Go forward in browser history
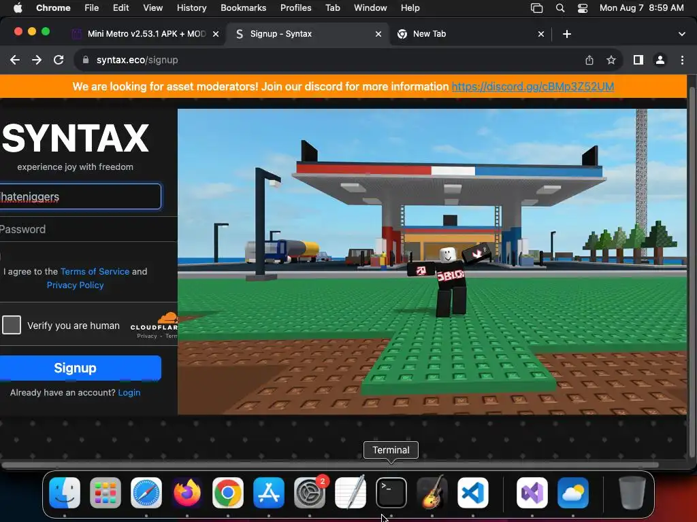 click(37, 60)
